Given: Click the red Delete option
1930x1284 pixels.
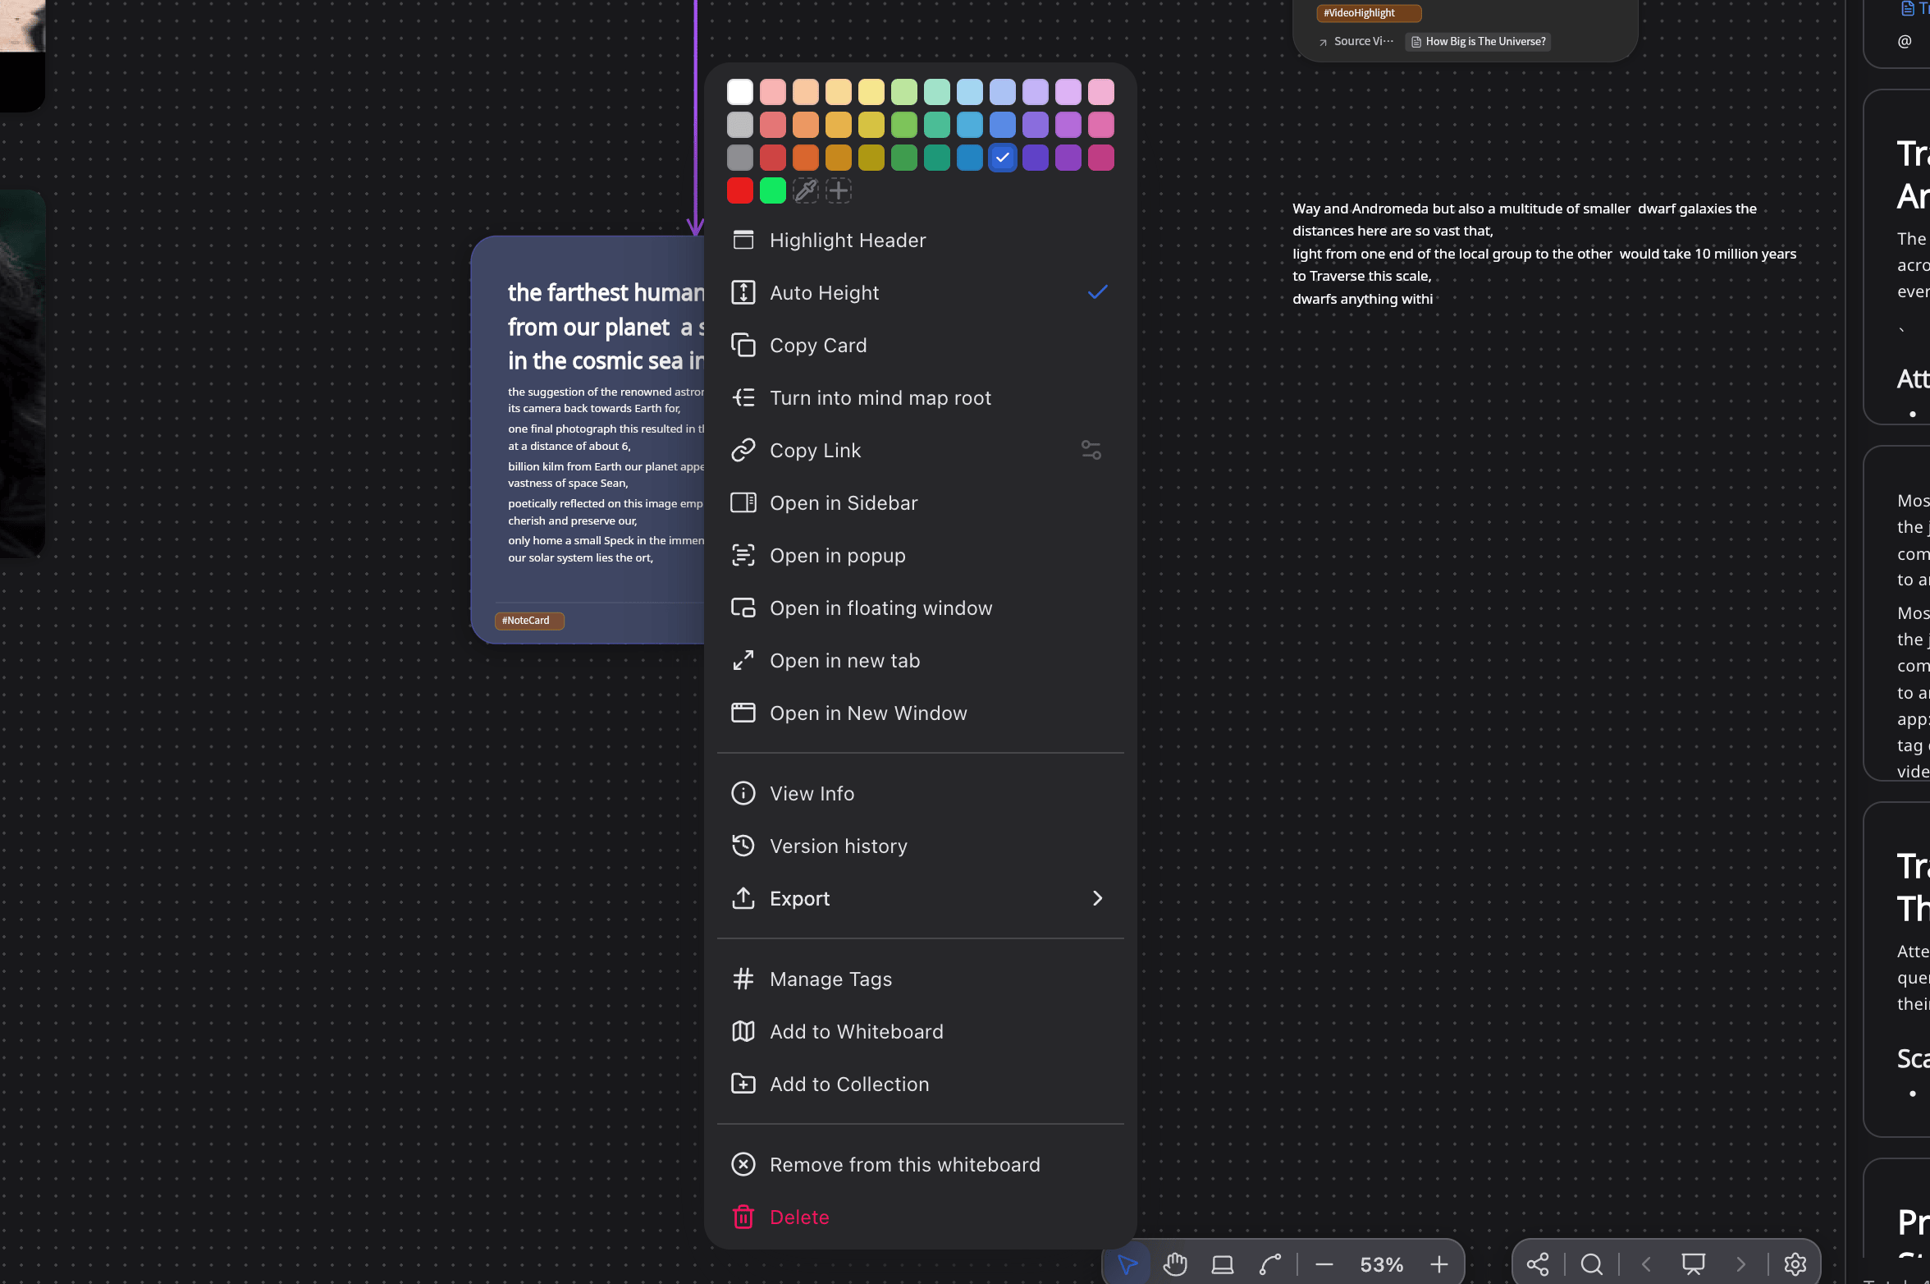Looking at the screenshot, I should click(921, 1217).
